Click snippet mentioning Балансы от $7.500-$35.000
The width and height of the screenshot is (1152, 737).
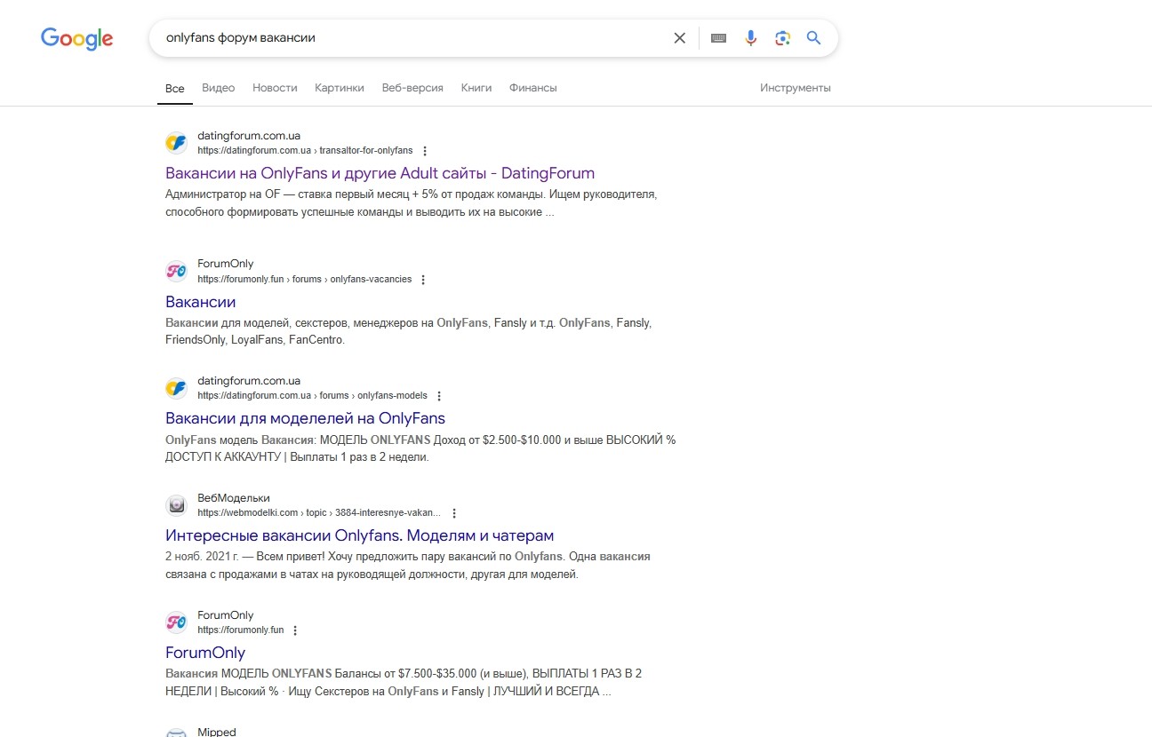point(404,682)
